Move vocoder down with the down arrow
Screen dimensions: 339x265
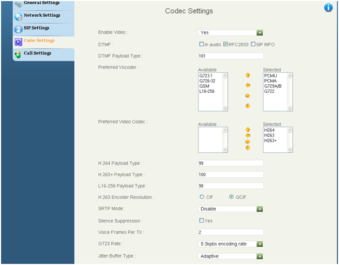[x=248, y=106]
